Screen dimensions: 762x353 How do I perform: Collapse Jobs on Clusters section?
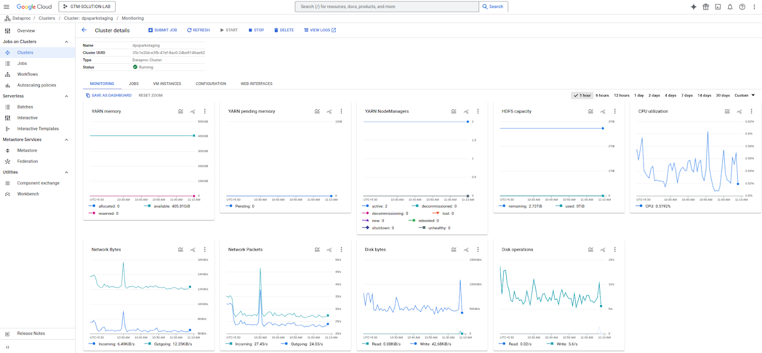[67, 42]
